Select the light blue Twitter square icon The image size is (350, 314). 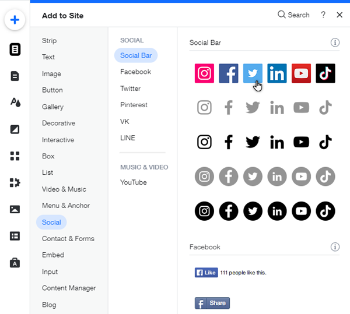click(253, 73)
